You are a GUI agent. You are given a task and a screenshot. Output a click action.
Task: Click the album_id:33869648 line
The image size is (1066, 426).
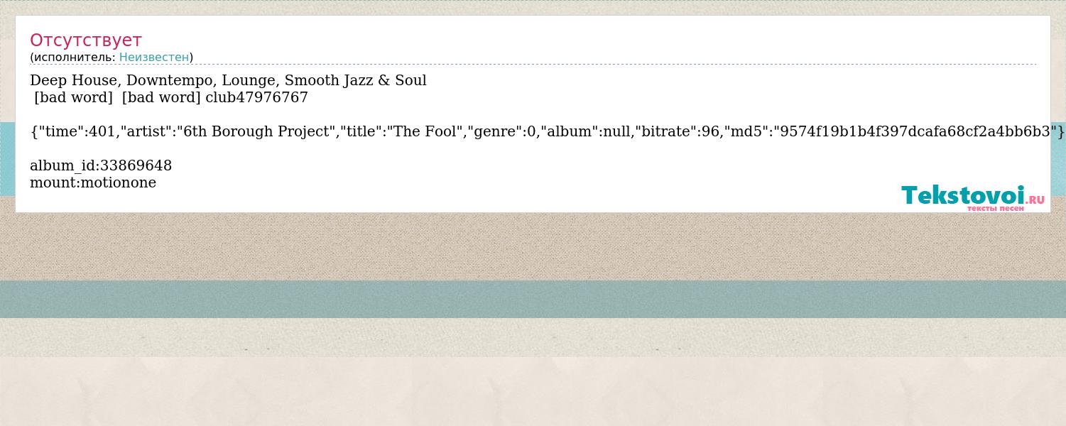[x=101, y=165]
